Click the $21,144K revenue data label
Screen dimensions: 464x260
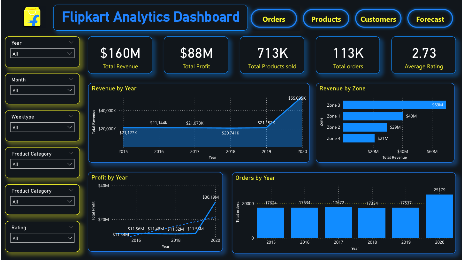pos(159,123)
